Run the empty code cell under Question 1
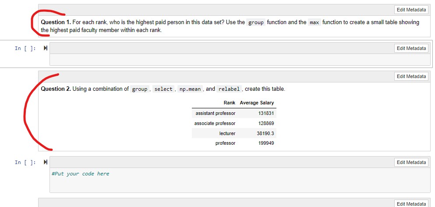 coord(46,48)
